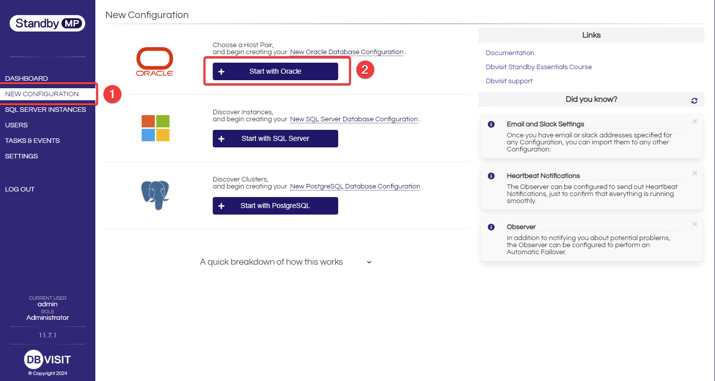
Task: Click the Copyright 2024 text
Action: [48, 373]
